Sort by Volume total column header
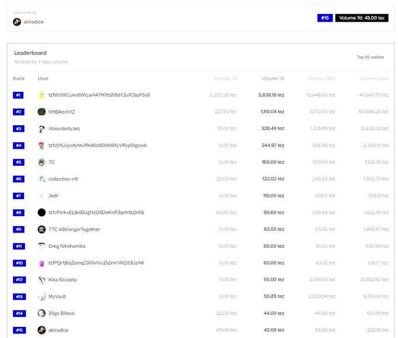 [374, 78]
